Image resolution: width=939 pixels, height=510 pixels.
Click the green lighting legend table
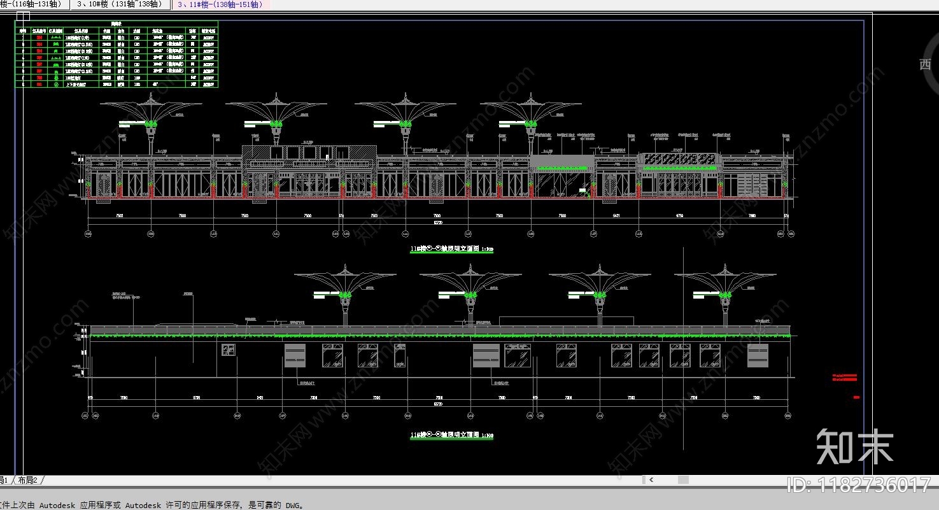116,54
